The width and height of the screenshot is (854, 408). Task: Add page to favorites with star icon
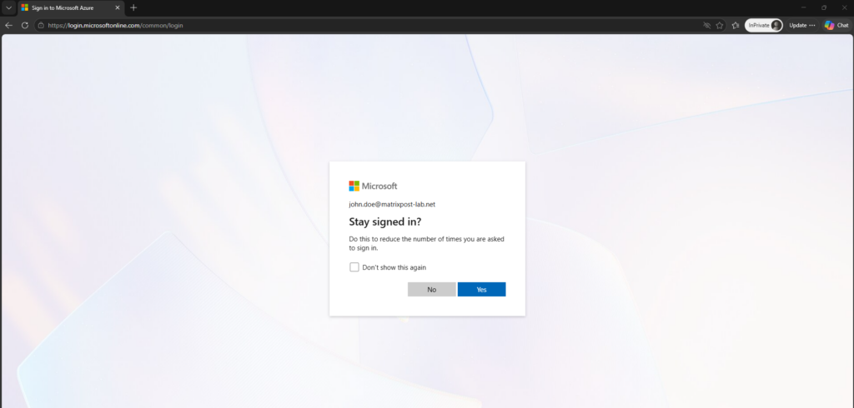click(720, 25)
